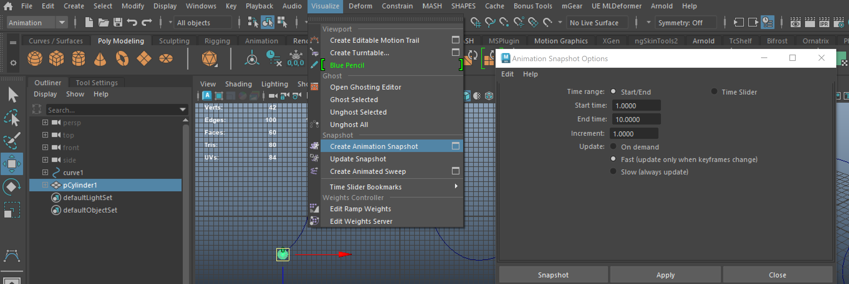Screen dimensions: 849x284
Task: Choose Create Animation Snapshot from menu
Action: click(x=374, y=146)
